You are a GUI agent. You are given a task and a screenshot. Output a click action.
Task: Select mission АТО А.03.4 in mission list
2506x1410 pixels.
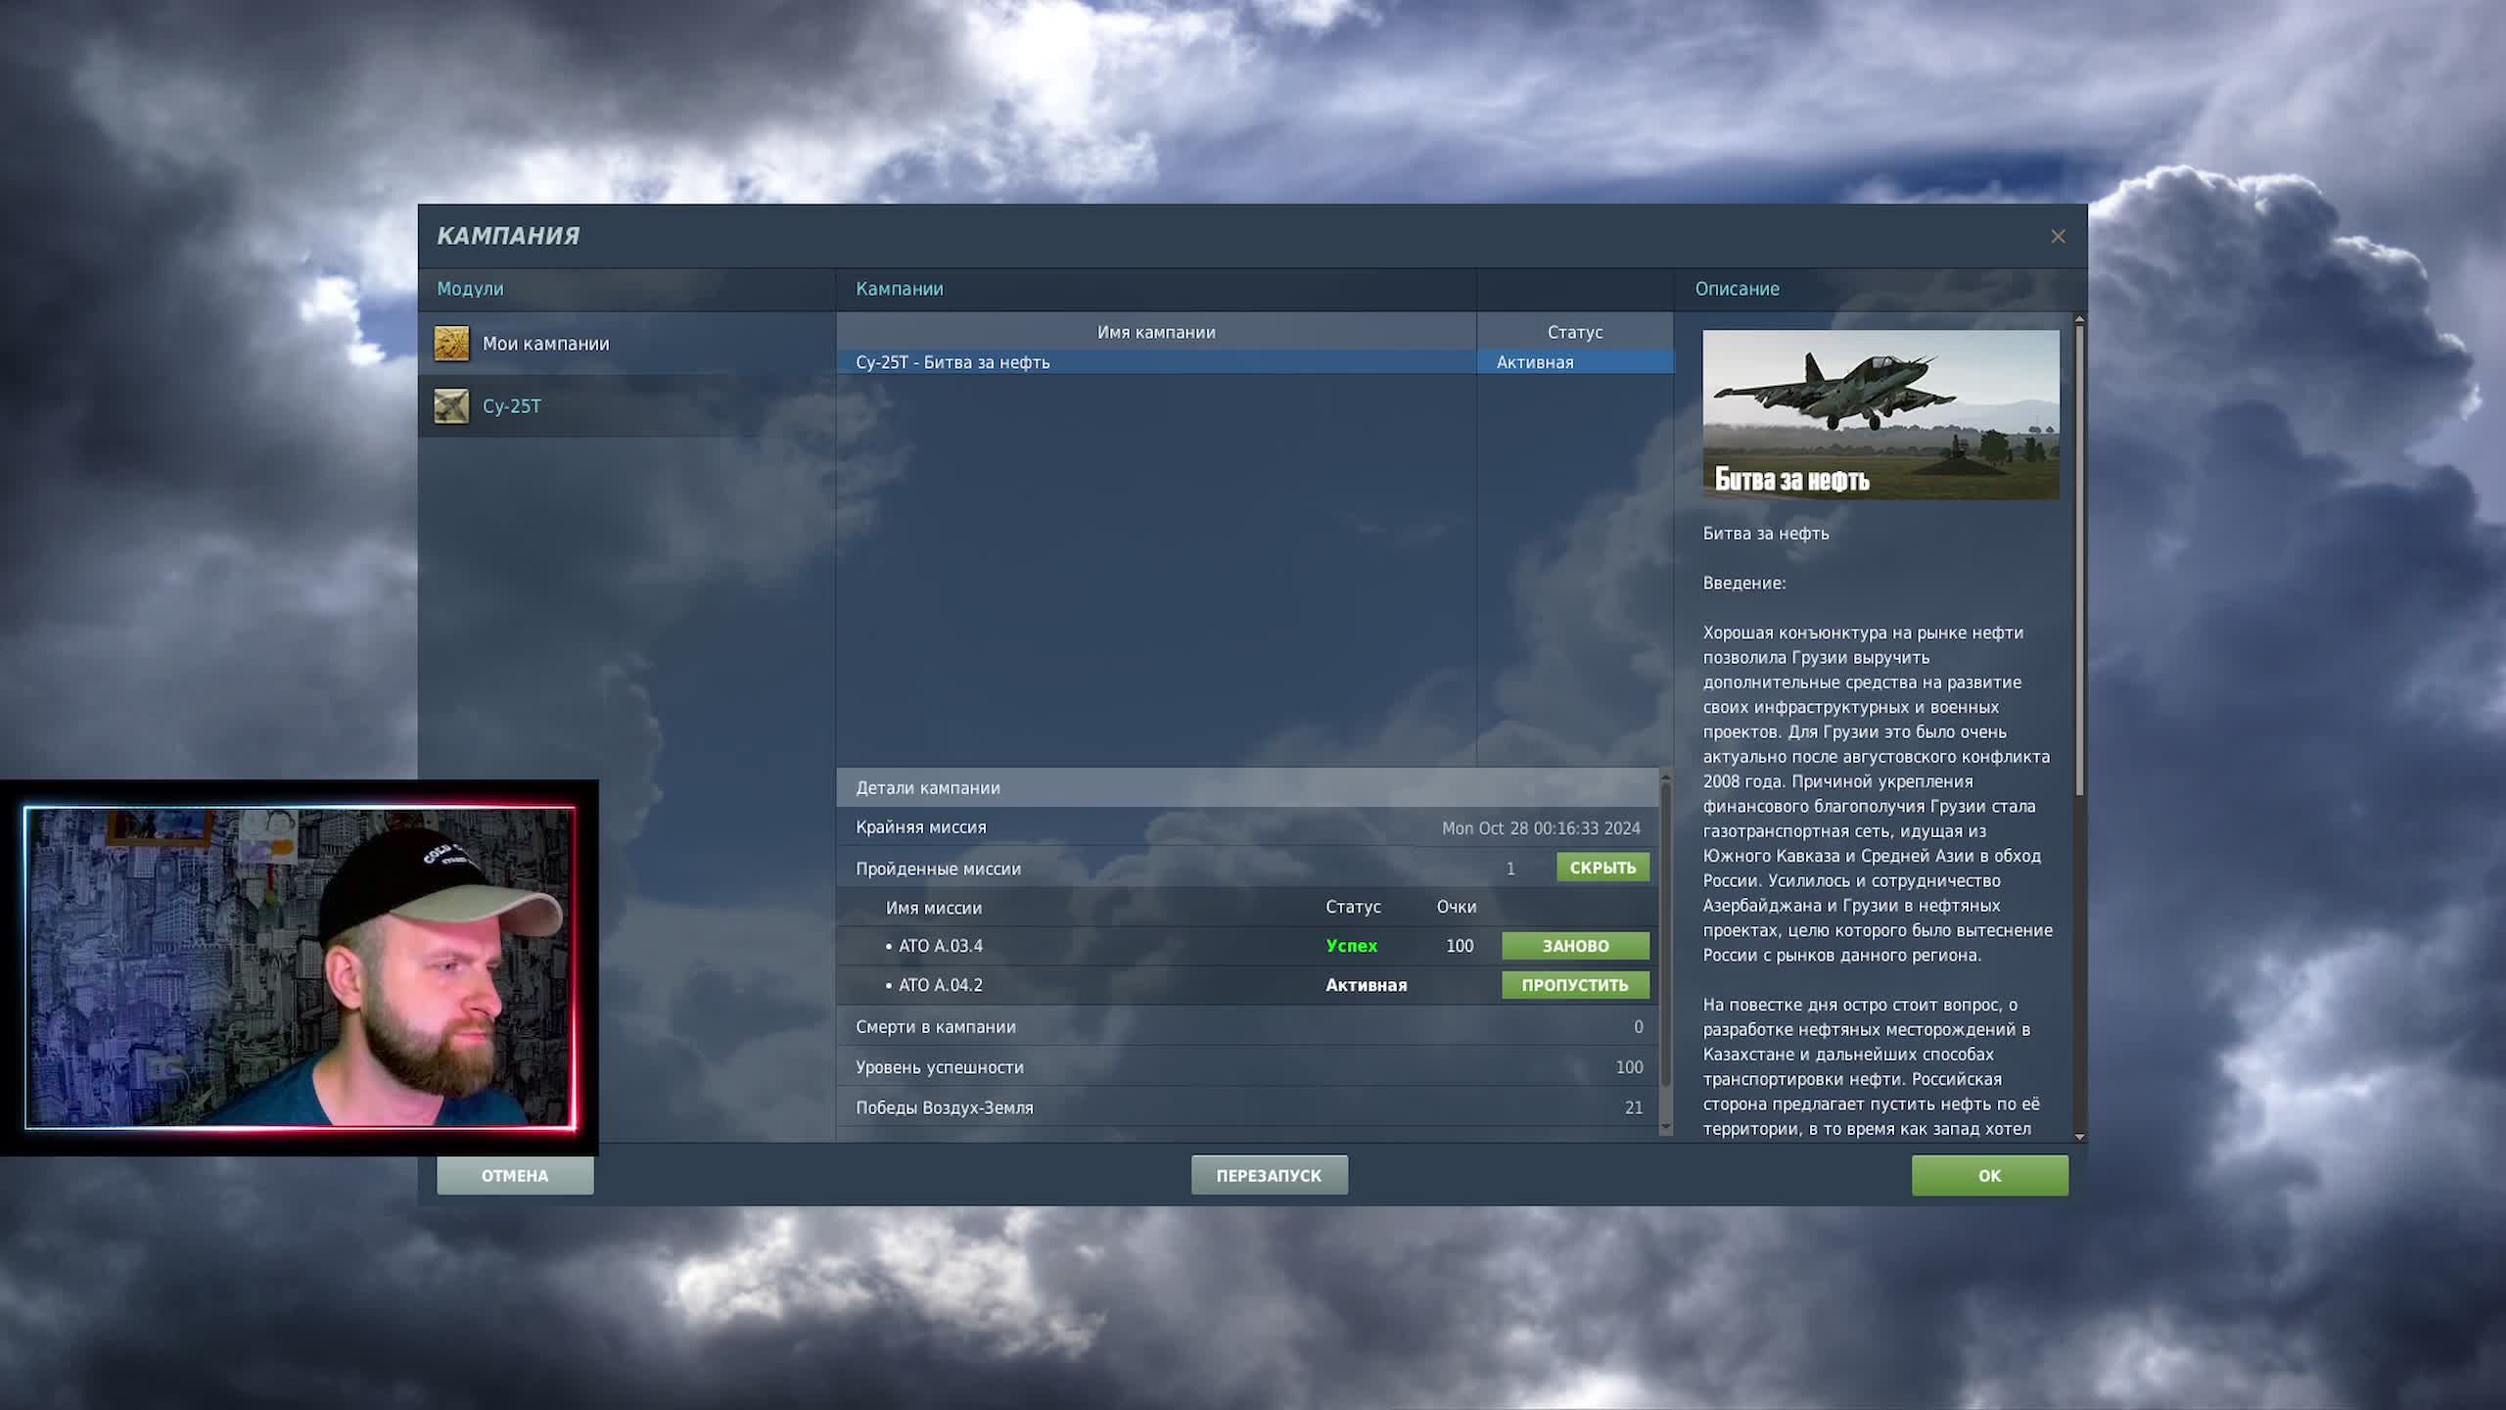click(x=940, y=946)
